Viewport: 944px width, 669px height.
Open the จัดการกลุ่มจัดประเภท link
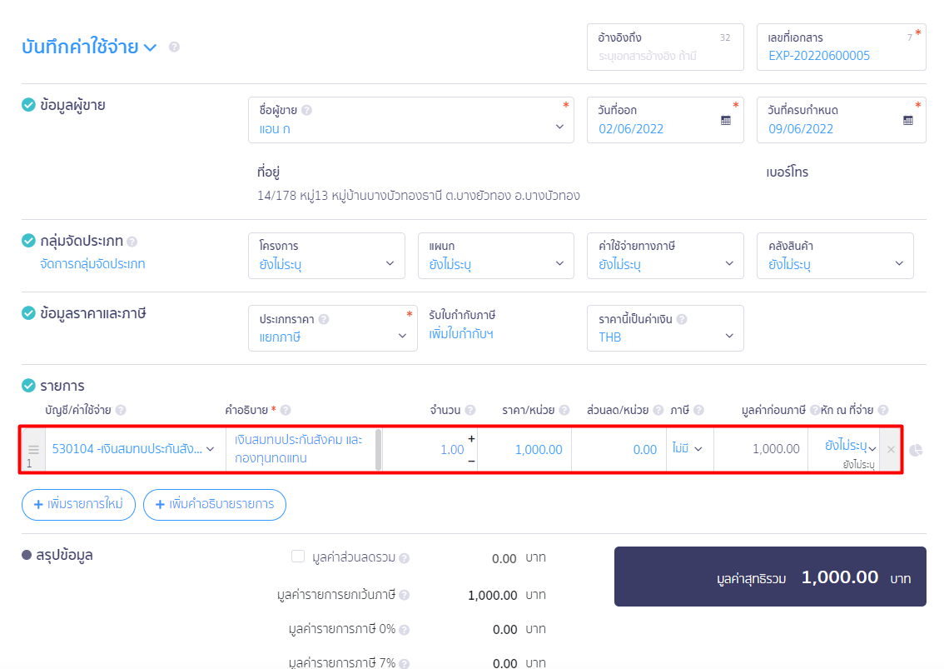tap(92, 264)
